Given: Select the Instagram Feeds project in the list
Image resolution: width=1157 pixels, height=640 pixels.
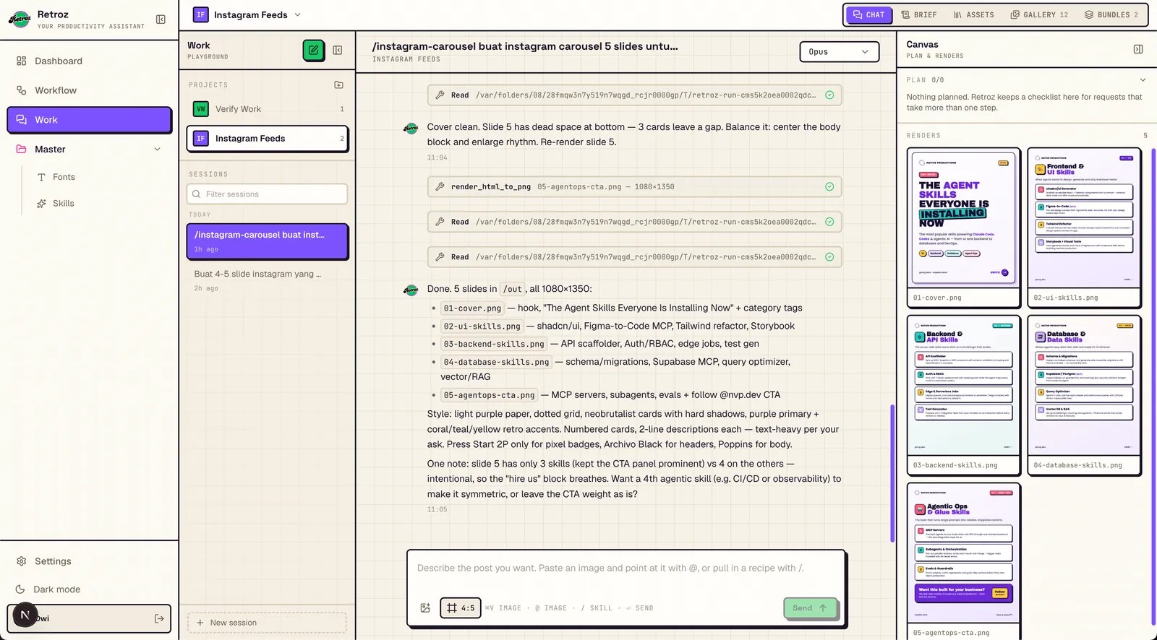Looking at the screenshot, I should coord(268,139).
